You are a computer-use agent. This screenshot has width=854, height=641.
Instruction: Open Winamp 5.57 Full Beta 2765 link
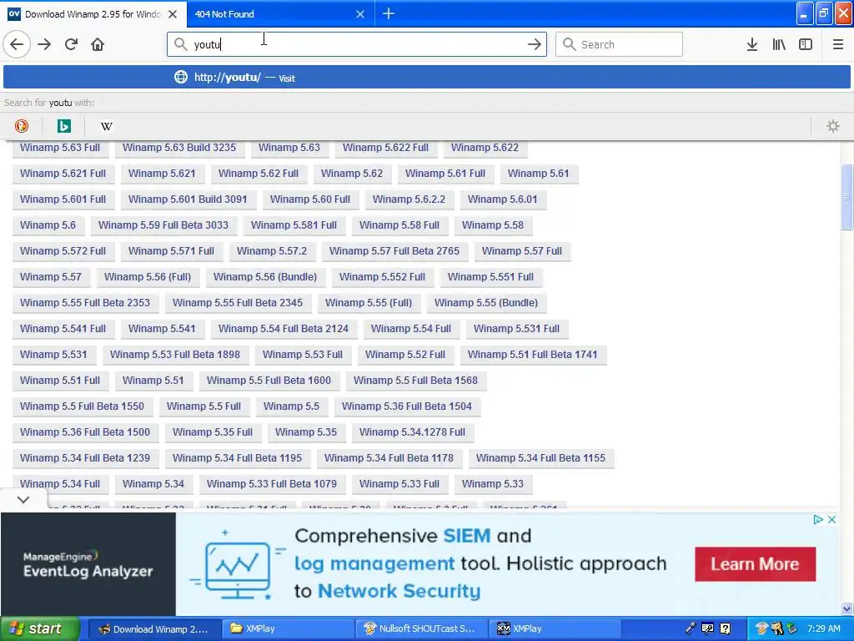tap(394, 251)
